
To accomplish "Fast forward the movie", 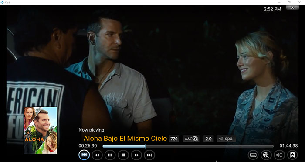I will click(x=136, y=155).
